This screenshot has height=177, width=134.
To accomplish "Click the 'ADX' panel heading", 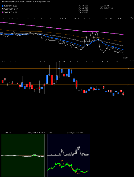I will pos(51,132).
